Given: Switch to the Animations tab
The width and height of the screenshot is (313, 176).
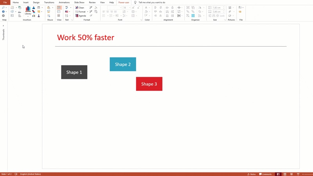Looking at the screenshot, I should pyautogui.click(x=64, y=2).
